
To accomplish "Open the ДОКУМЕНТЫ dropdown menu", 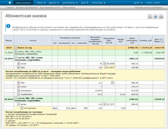I will coord(70,3).
